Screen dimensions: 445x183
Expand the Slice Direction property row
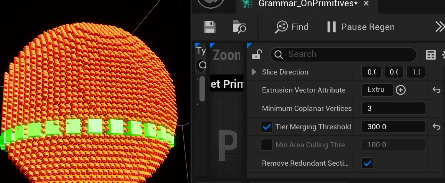254,72
